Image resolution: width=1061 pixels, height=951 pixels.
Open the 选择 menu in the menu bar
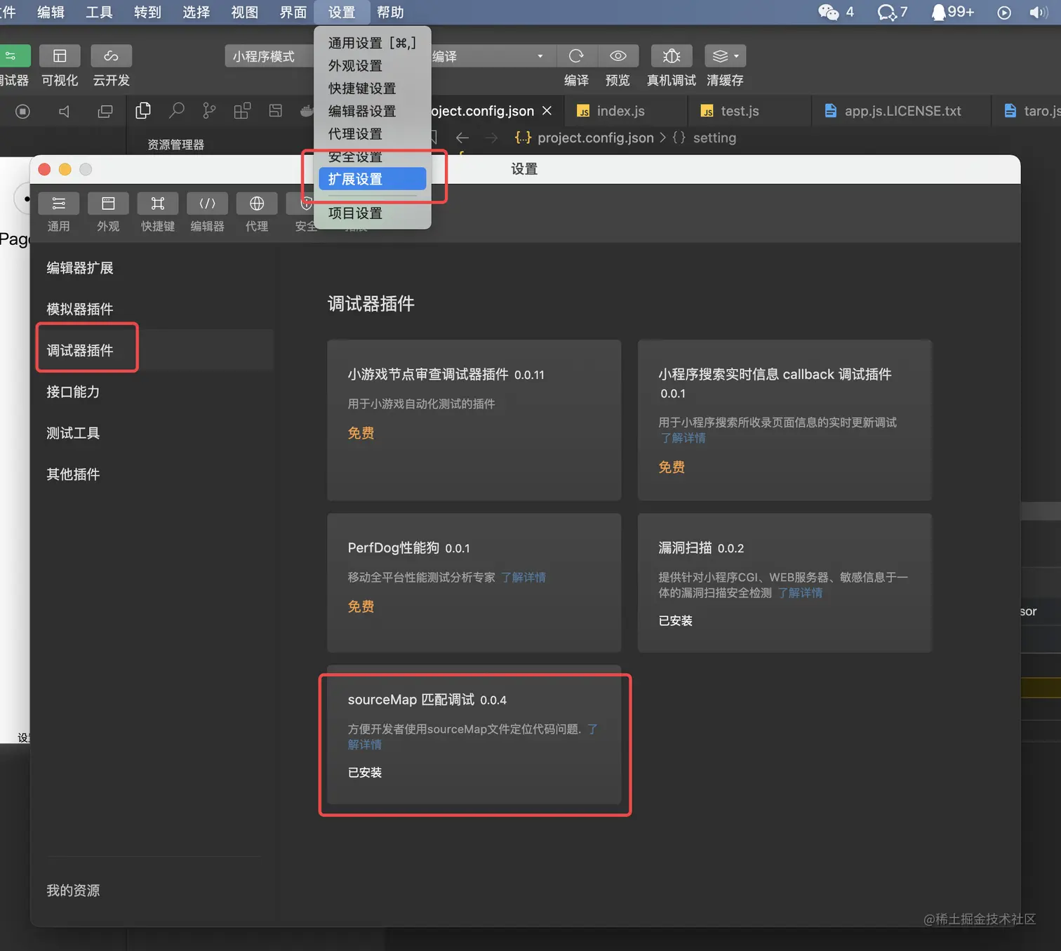(x=196, y=13)
